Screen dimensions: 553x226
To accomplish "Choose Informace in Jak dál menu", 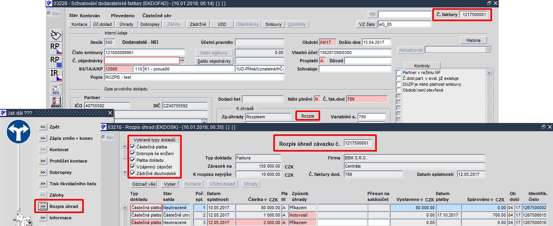I will click(x=61, y=218).
